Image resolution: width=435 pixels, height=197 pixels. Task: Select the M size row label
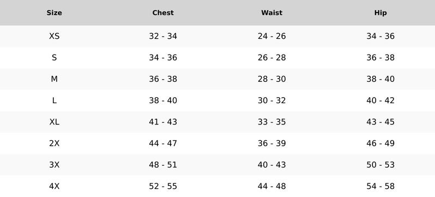pos(54,79)
